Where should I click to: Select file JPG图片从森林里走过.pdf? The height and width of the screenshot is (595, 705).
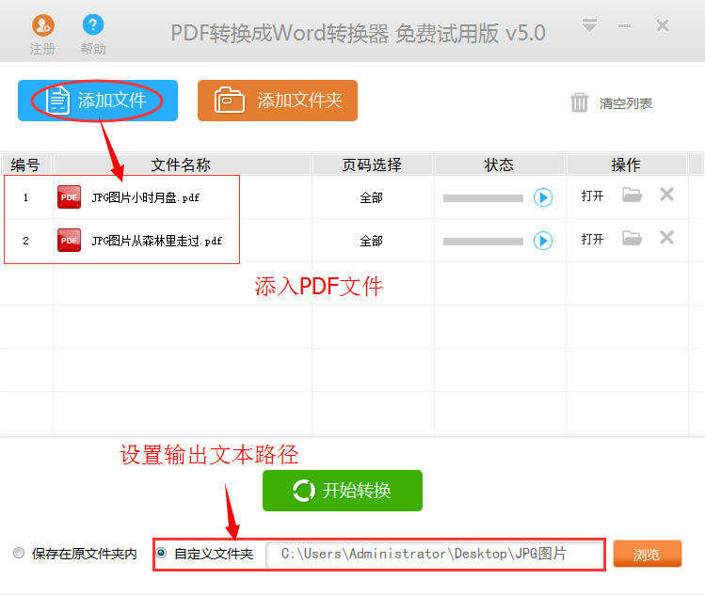coord(157,241)
